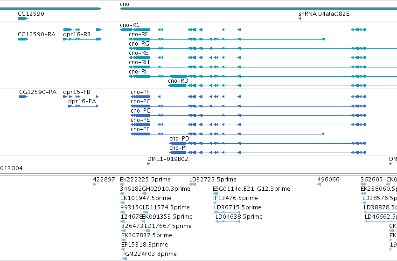The height and width of the screenshot is (261, 397).
Task: Select the LD17667.5prime EST label
Action: [x=168, y=227]
